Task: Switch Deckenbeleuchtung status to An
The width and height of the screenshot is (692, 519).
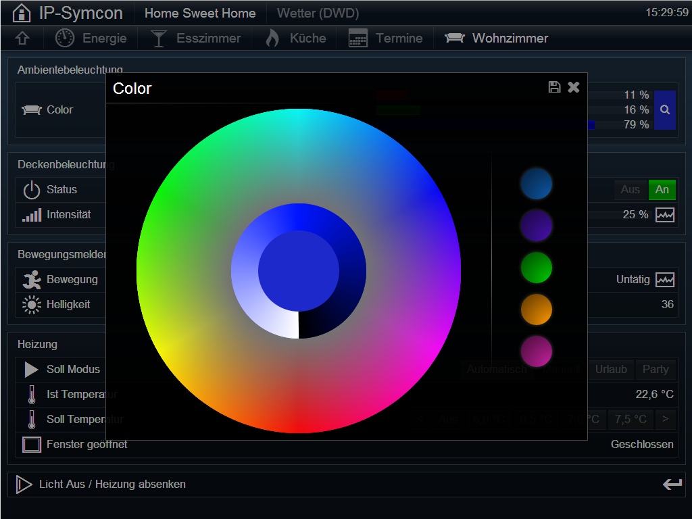Action: (x=662, y=190)
